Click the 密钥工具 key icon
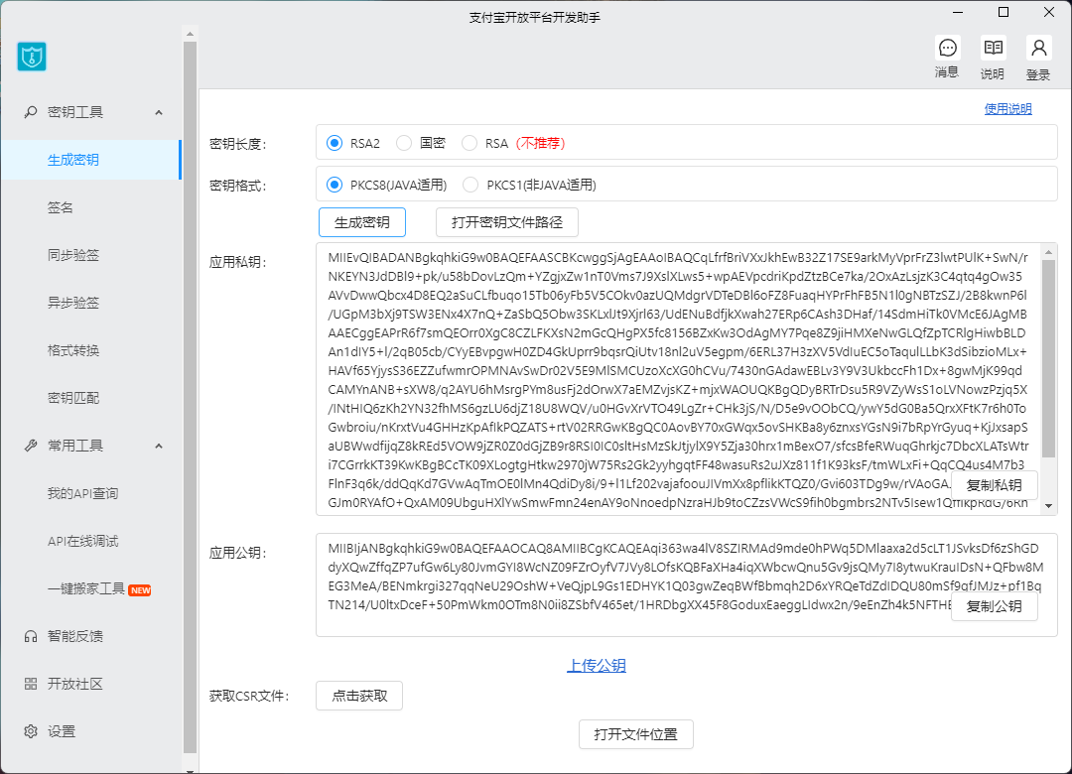 [x=31, y=112]
